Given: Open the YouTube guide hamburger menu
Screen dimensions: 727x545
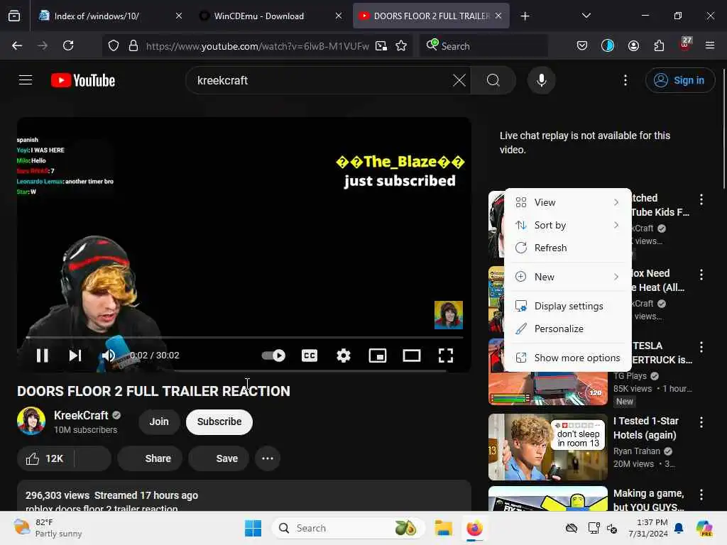Looking at the screenshot, I should [x=26, y=80].
